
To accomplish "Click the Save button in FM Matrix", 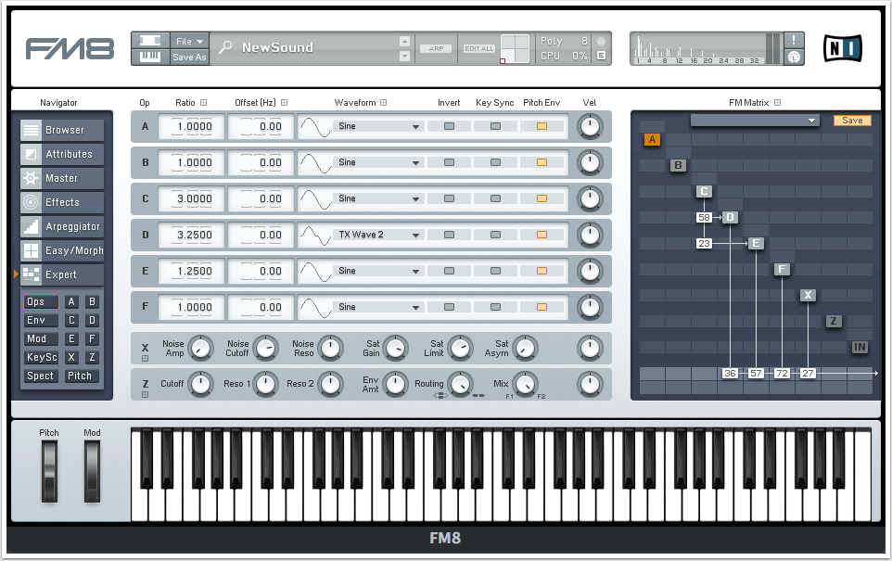I will 851,121.
